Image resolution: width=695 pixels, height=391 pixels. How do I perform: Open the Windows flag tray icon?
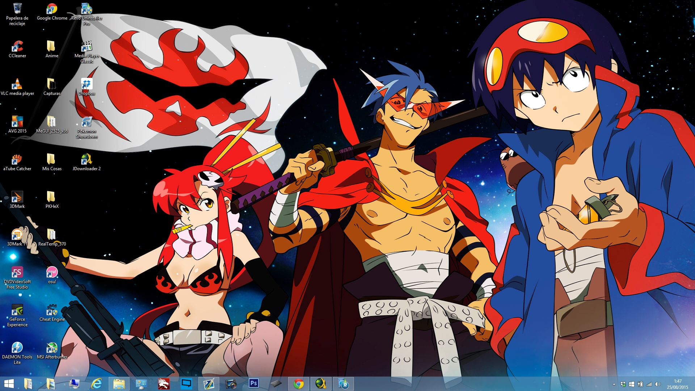[632, 384]
